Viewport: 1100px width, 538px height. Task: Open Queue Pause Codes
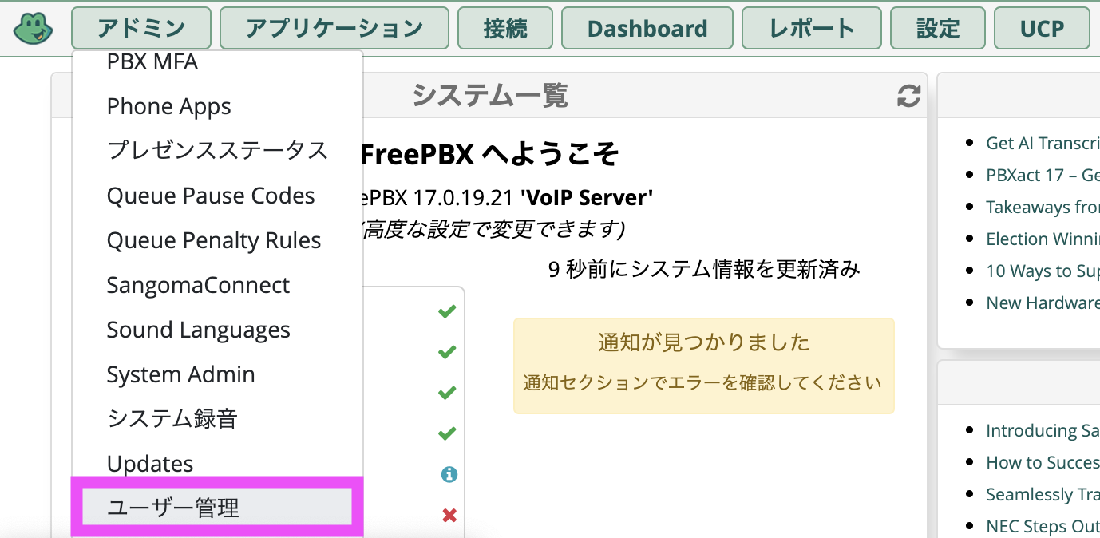(217, 196)
